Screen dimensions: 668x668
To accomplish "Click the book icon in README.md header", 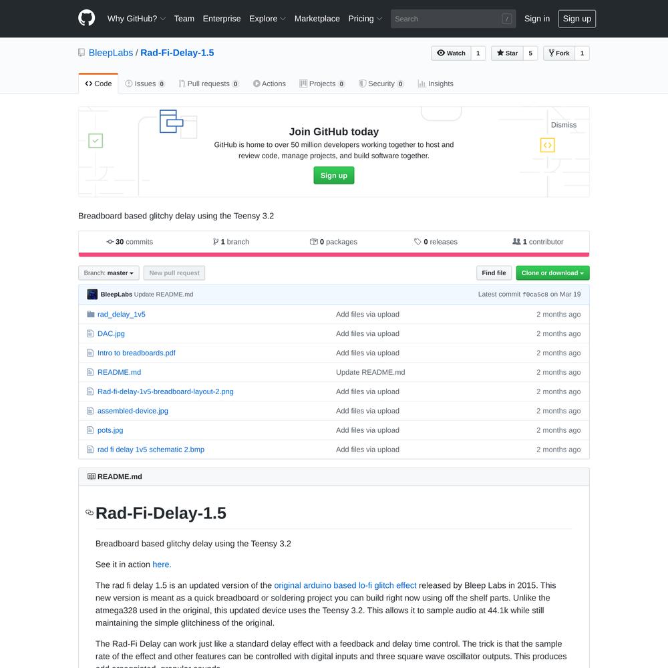I will click(x=91, y=476).
